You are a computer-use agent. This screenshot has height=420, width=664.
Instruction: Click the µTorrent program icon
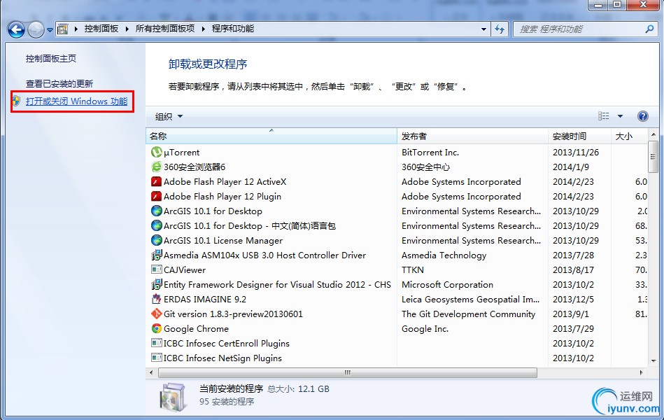point(157,152)
